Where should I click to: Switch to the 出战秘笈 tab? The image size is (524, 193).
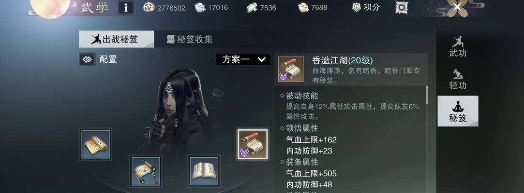click(117, 40)
